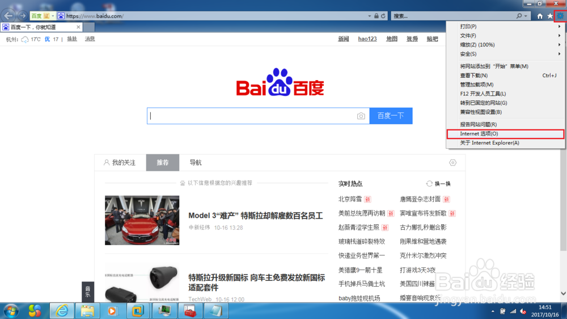Select 将网站添加到"开始"菜单(M)
567x319 pixels.
click(x=506, y=66)
